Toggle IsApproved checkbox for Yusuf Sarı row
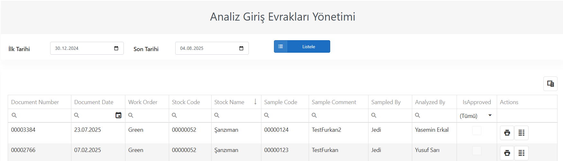The width and height of the screenshot is (563, 161). click(x=477, y=150)
